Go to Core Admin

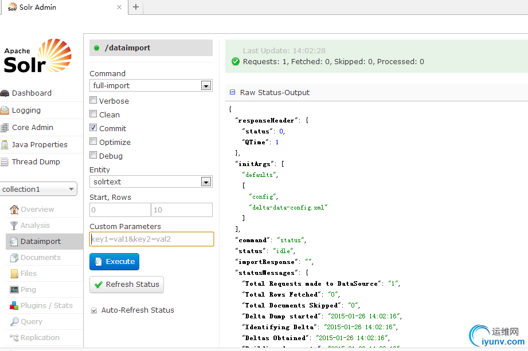(33, 128)
